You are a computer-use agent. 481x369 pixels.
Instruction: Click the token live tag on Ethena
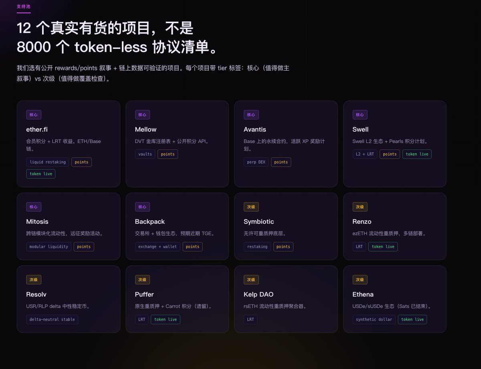[x=412, y=319]
